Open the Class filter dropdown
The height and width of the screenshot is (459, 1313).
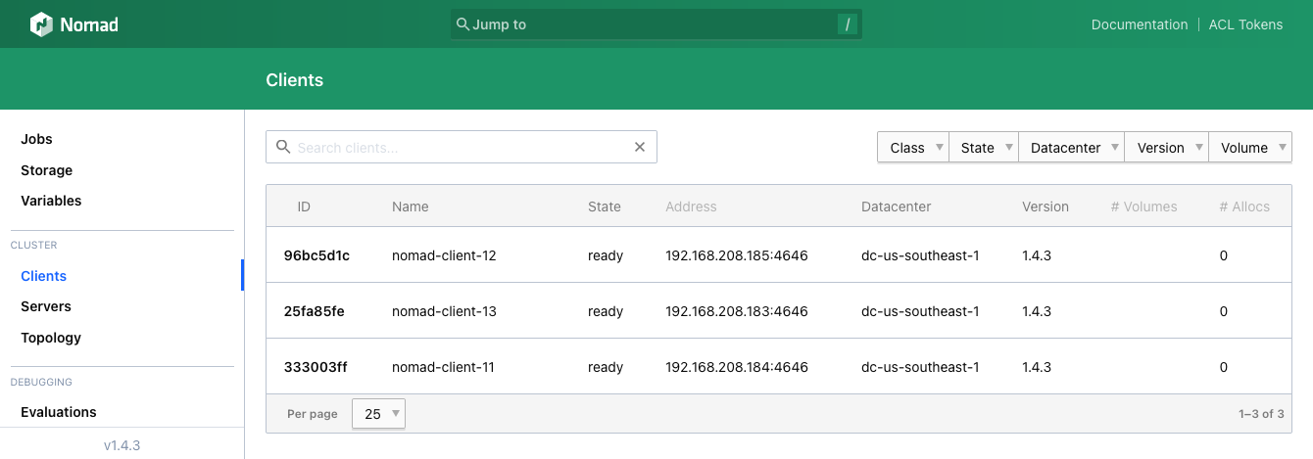pyautogui.click(x=912, y=148)
